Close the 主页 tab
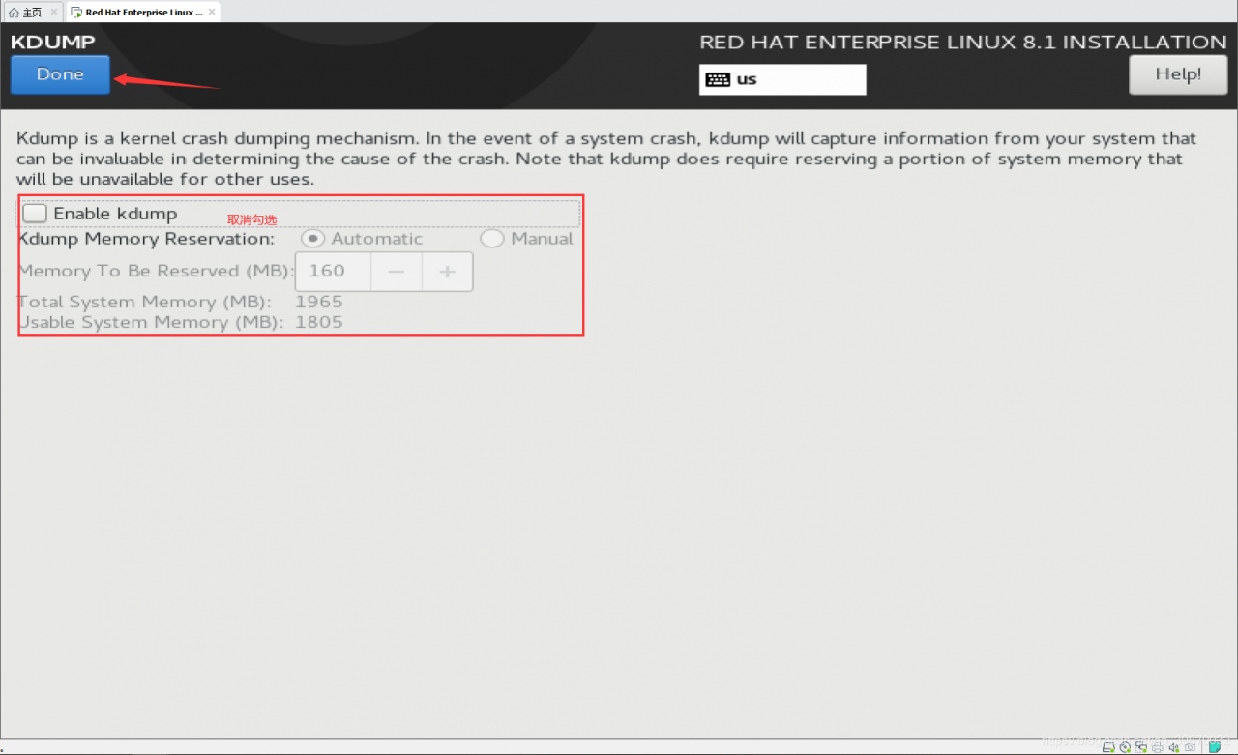Viewport: 1238px width, 755px height. pyautogui.click(x=54, y=13)
